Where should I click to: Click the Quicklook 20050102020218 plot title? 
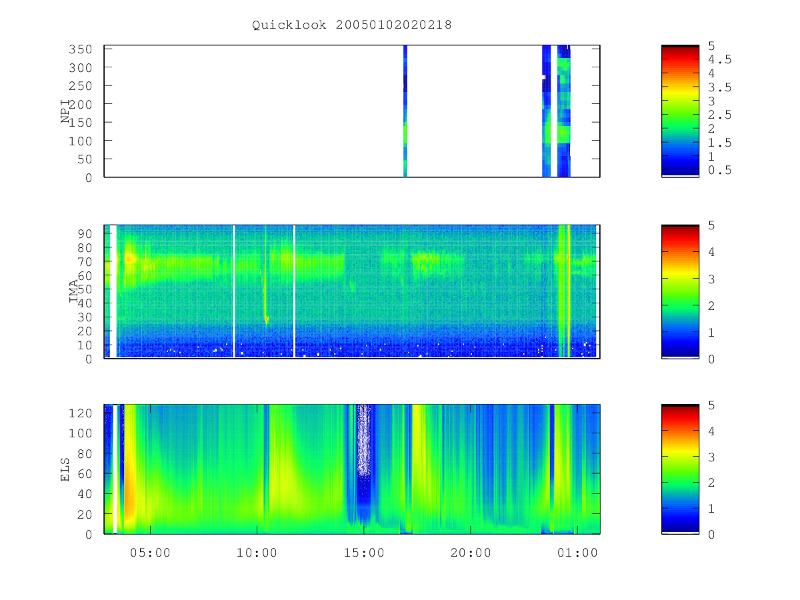point(352,25)
